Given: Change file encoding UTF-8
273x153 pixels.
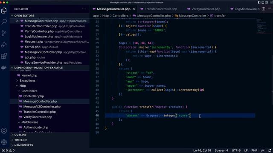Looking at the screenshot, I should (236, 150).
